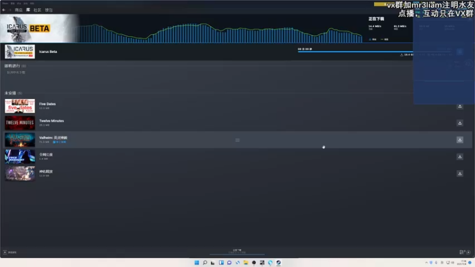Grab the reorder handle on Valheim row
475x267 pixels.
pos(237,140)
